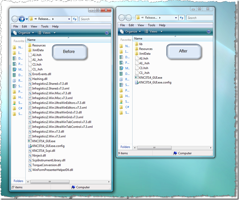Select KNC3714_GUI.exe.config in After window
Image resolution: width=239 pixels, height=200 pixels.
[x=153, y=83]
